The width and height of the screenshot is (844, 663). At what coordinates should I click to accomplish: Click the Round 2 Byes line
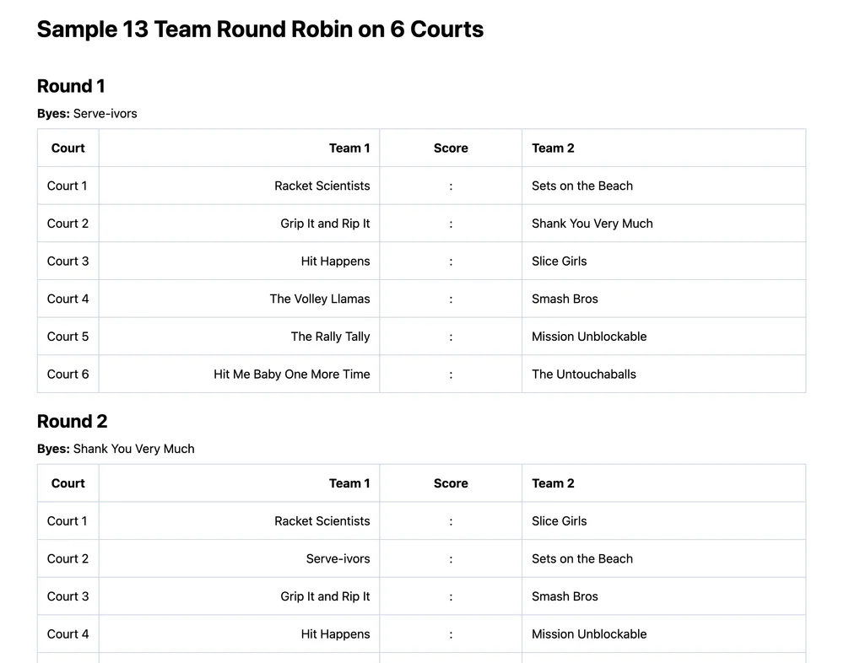tap(116, 449)
